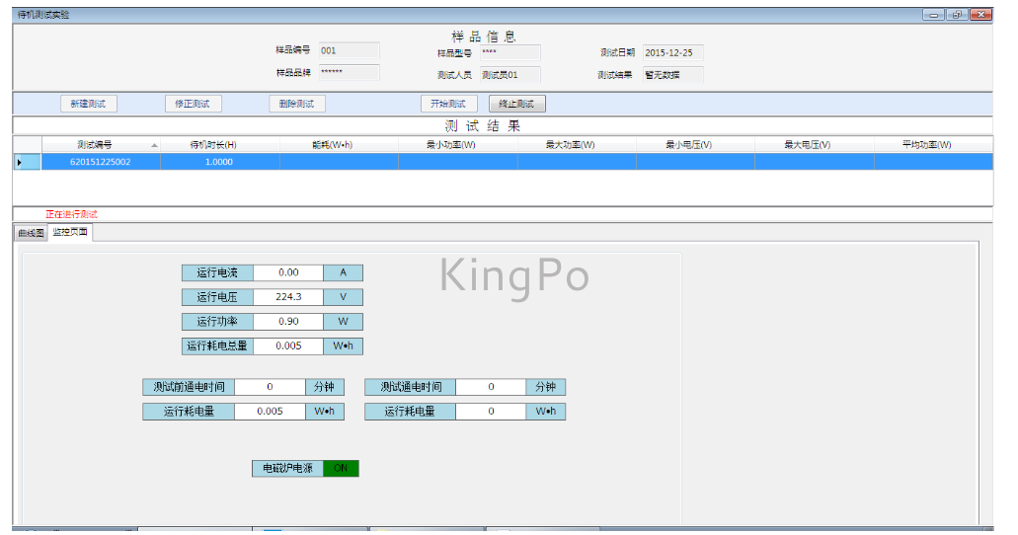This screenshot has width=1018, height=535.
Task: Click the 能耗(W•h) column header
Action: 339,145
